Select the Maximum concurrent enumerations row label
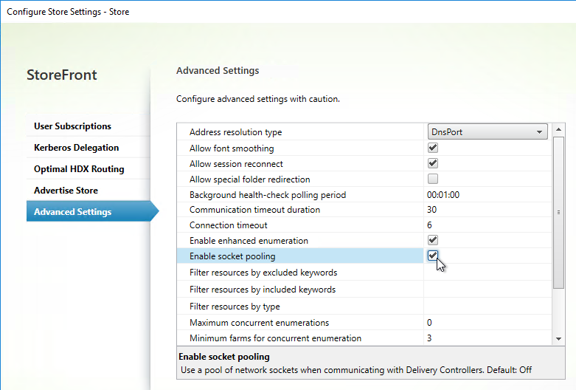The height and width of the screenshot is (390, 576). (260, 323)
